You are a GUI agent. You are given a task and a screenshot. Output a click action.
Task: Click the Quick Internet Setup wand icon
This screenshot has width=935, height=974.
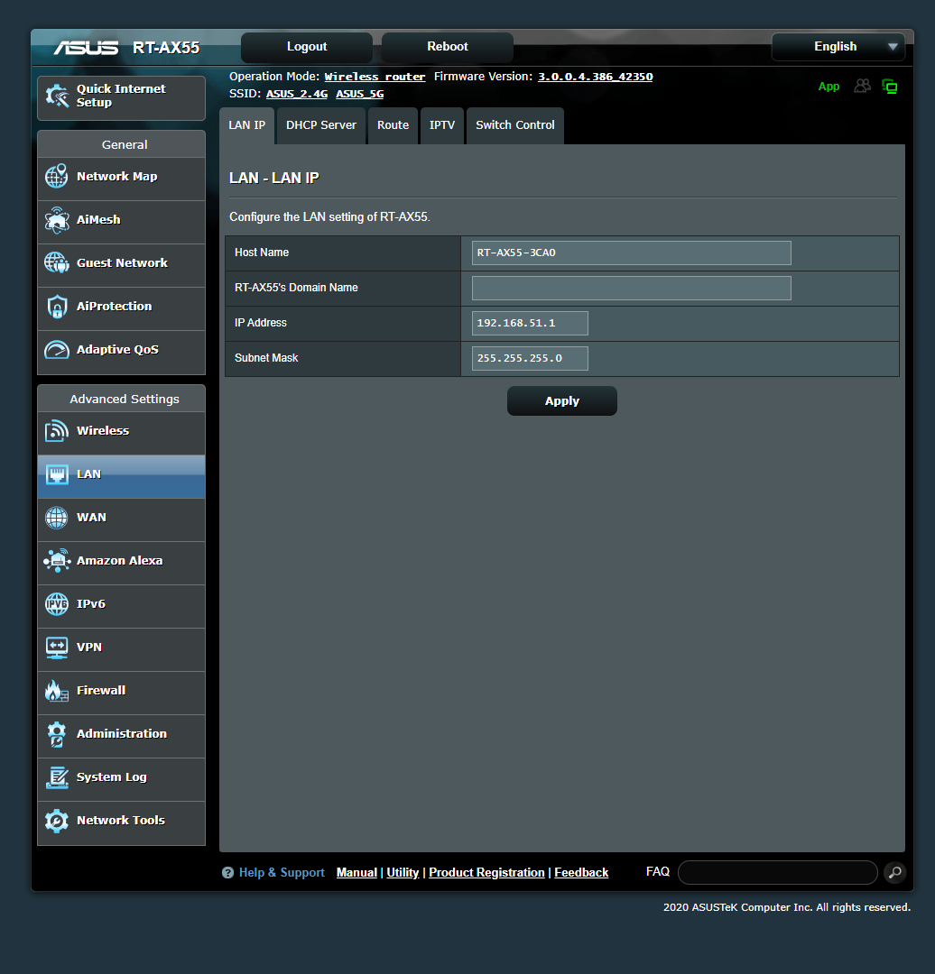click(x=57, y=96)
